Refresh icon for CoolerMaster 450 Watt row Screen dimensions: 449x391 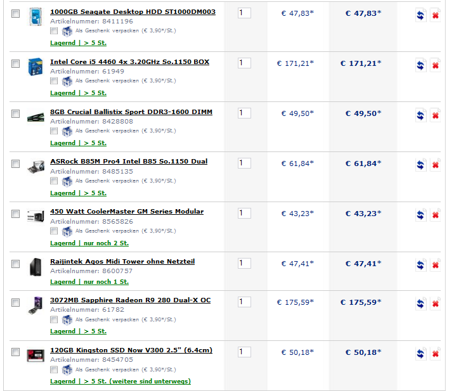click(x=420, y=215)
